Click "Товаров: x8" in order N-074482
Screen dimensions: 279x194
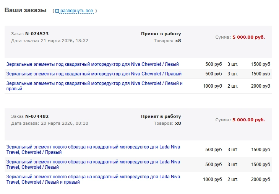(x=167, y=123)
